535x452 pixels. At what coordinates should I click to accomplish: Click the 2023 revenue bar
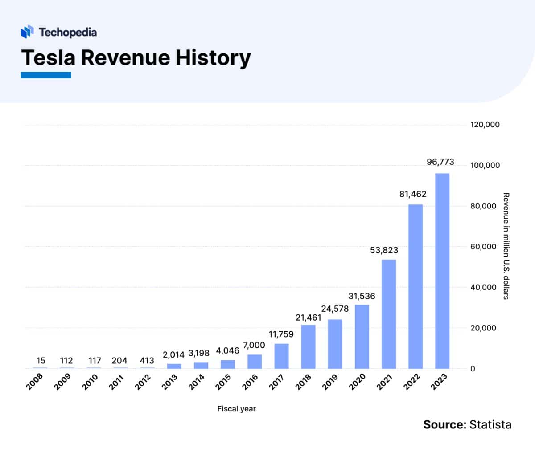pyautogui.click(x=442, y=271)
